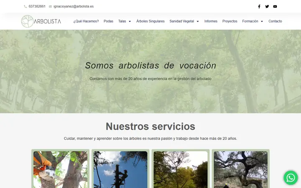Click the envelope icon beside the email
This screenshot has width=301, height=188.
[x=50, y=7]
